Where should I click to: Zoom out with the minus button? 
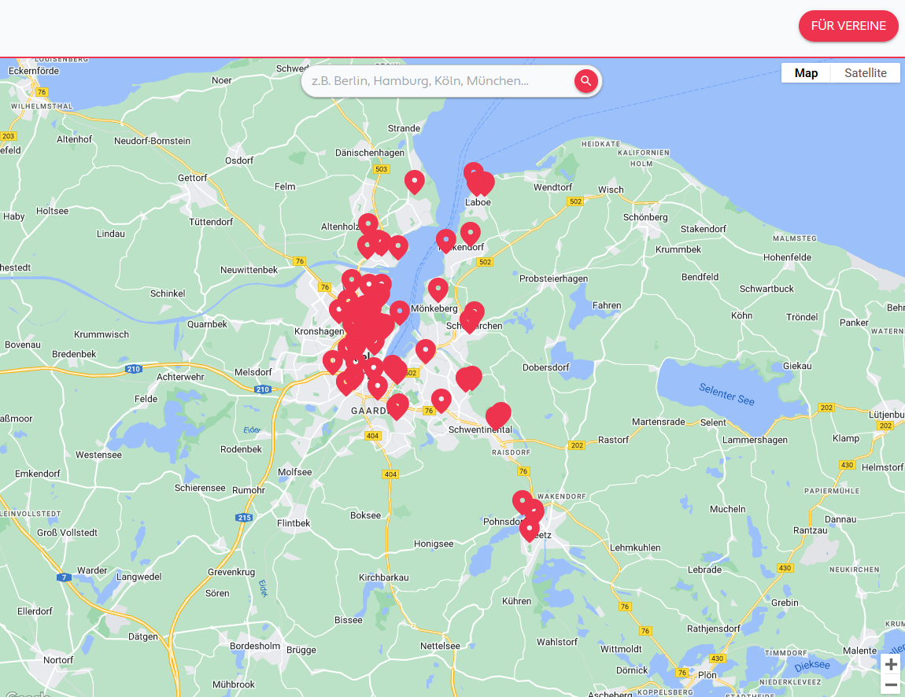(x=890, y=685)
